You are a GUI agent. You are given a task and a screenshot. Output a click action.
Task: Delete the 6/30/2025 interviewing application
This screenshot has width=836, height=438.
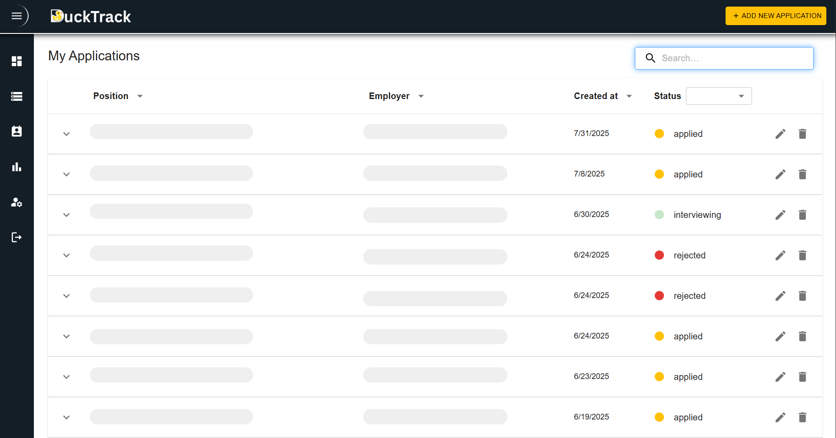803,215
